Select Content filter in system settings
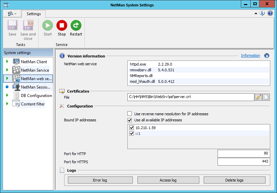277x193 pixels. coord(33,104)
